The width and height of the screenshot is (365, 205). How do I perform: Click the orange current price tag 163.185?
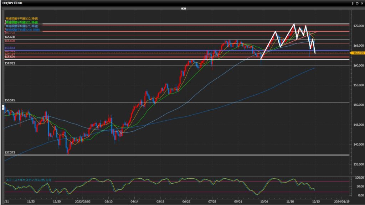pyautogui.click(x=357, y=53)
